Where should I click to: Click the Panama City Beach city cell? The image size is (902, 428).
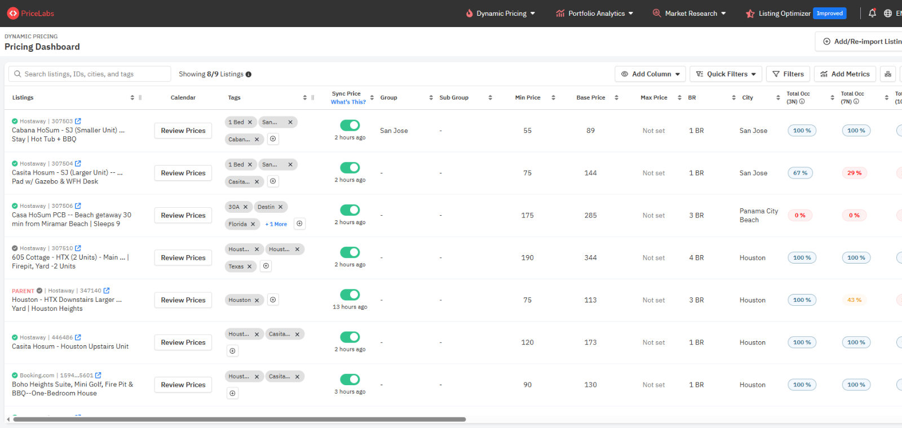coord(759,215)
